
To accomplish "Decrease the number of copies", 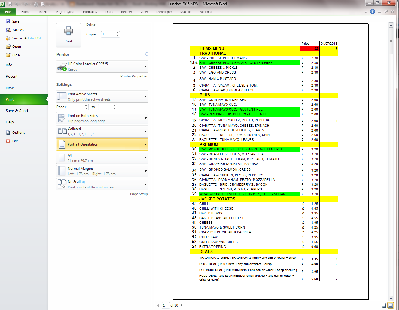I will tap(117, 36).
